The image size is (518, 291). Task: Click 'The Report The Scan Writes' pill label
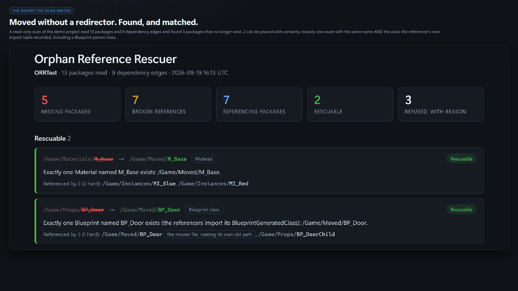pos(42,11)
